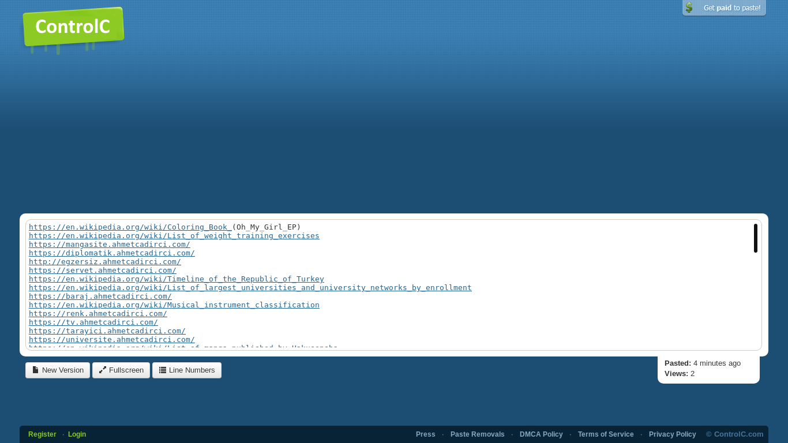
Task: Open universite.ahmetcadirci.com link
Action: pos(112,340)
